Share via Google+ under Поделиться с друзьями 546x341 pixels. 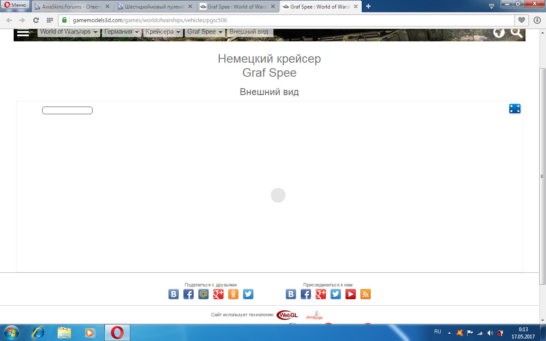(x=218, y=294)
